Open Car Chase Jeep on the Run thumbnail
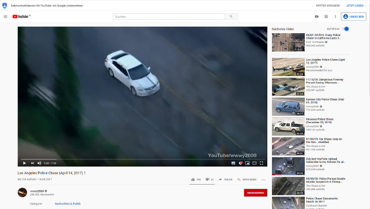 tap(288, 146)
